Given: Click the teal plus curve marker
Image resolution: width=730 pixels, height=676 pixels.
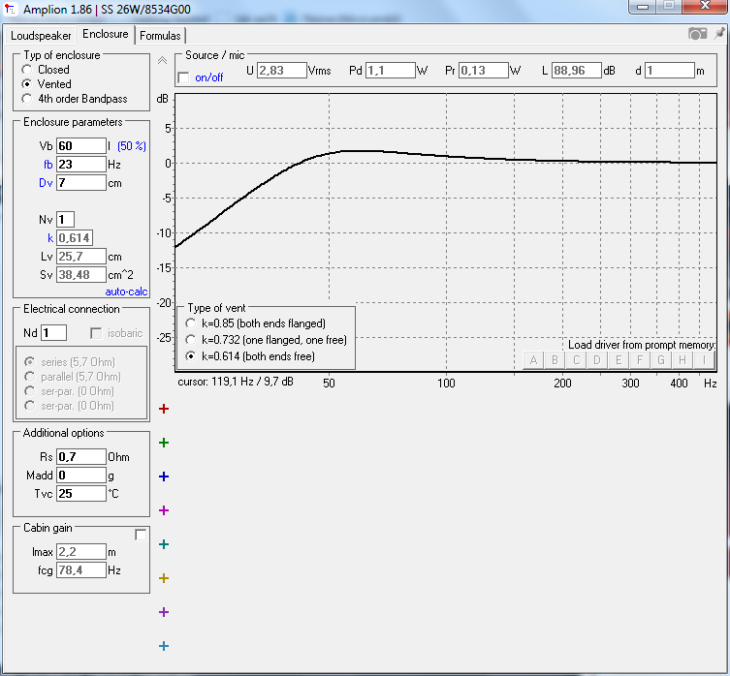Looking at the screenshot, I should [164, 544].
